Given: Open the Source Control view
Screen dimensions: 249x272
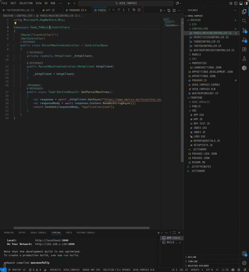Looking at the screenshot, I should [244, 30].
